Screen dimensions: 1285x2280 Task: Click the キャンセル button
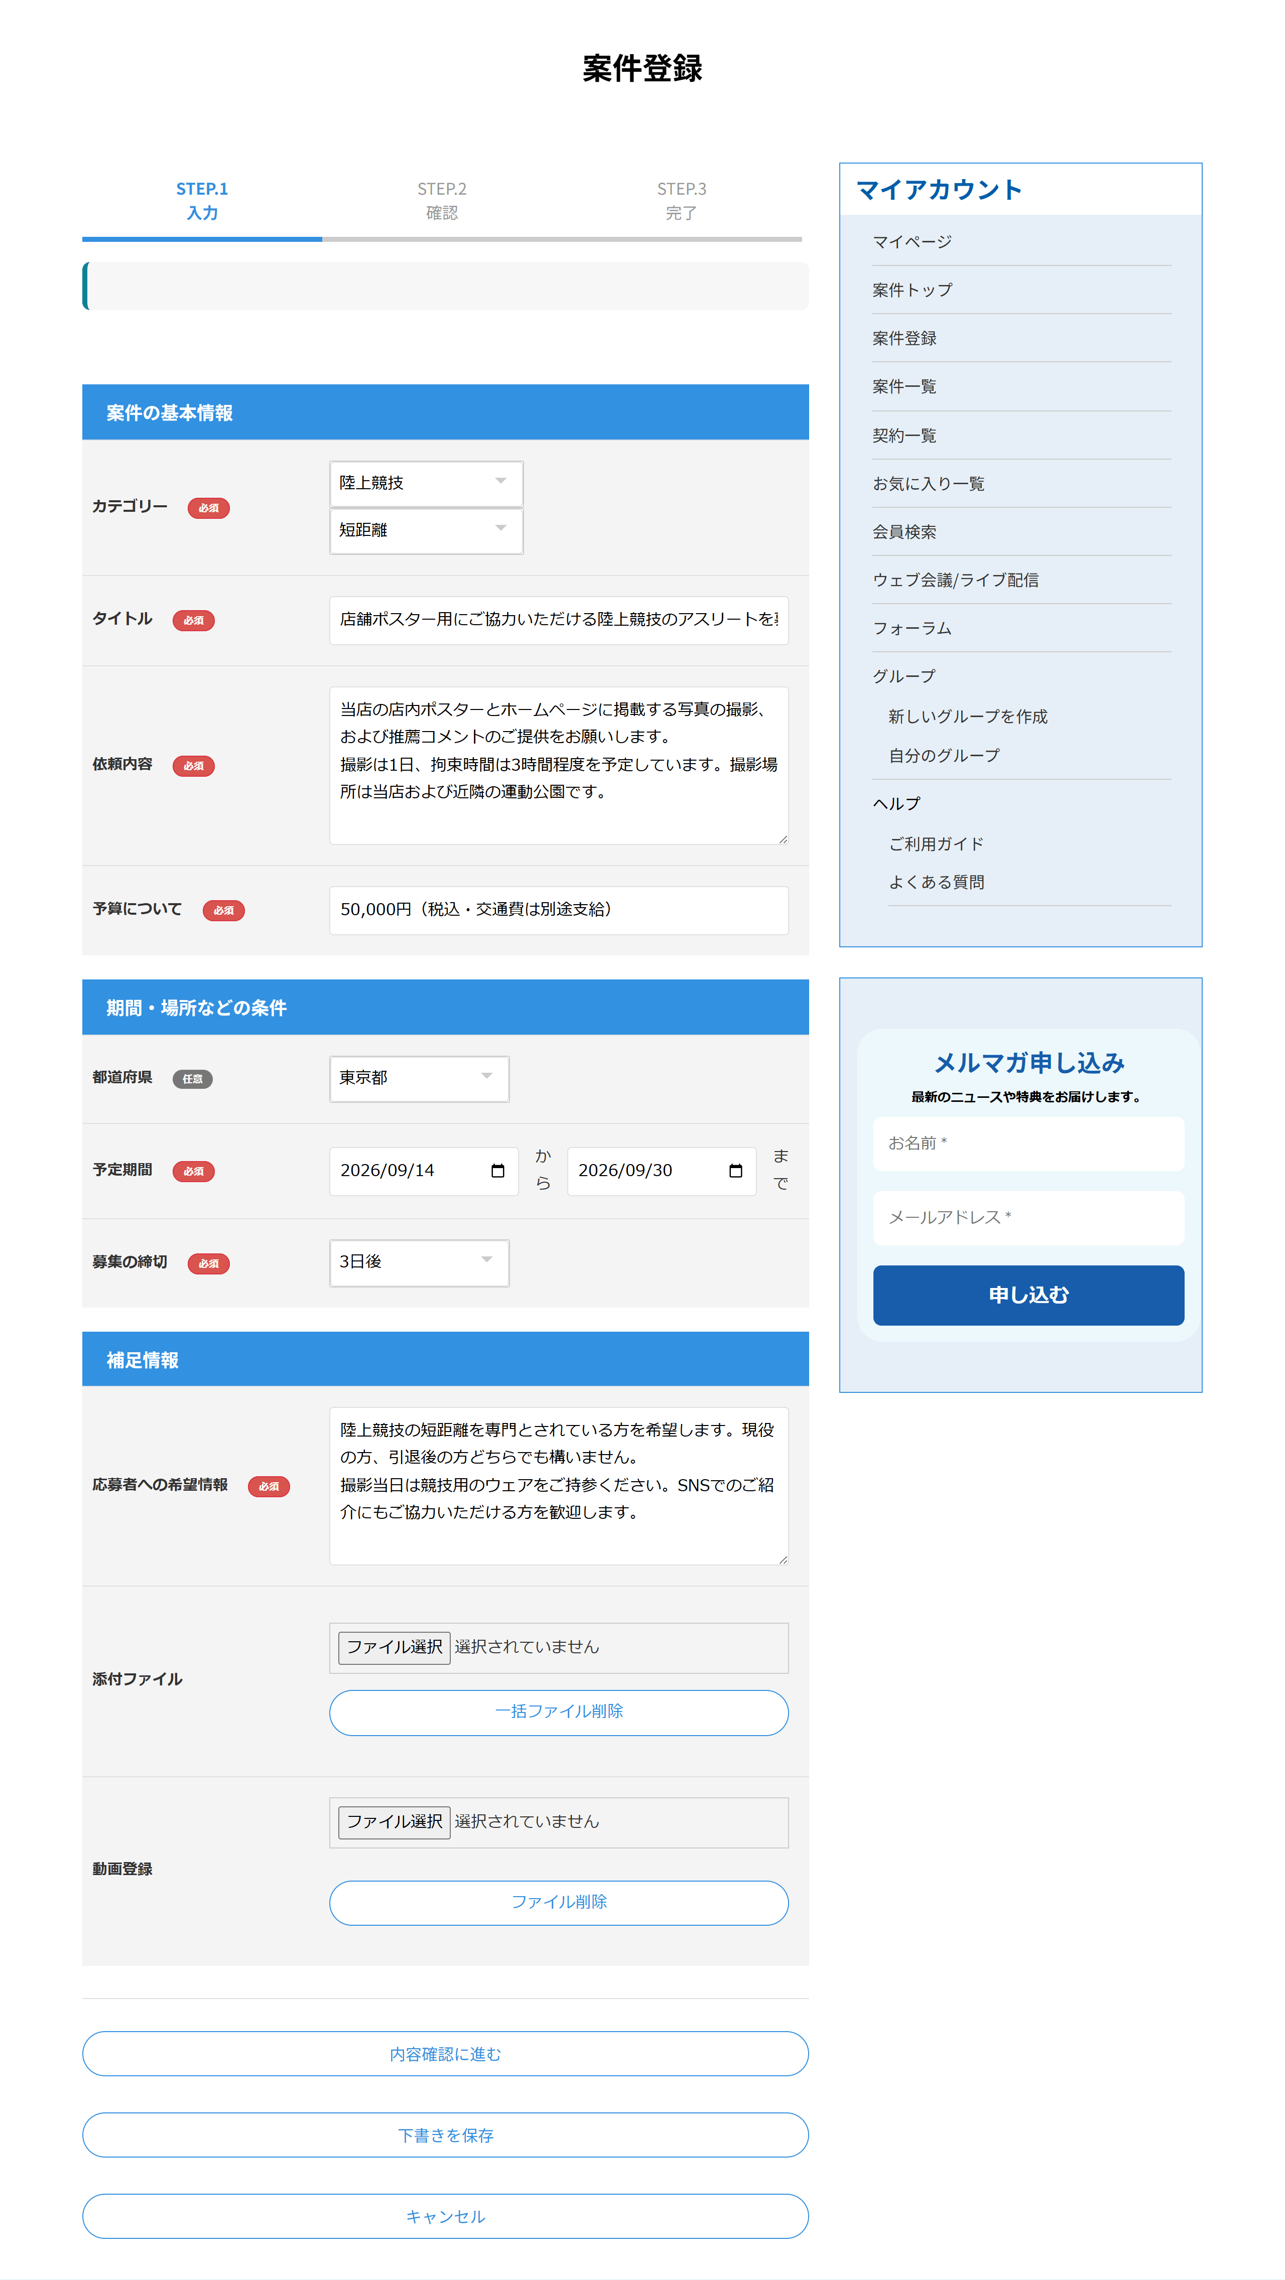point(445,2216)
